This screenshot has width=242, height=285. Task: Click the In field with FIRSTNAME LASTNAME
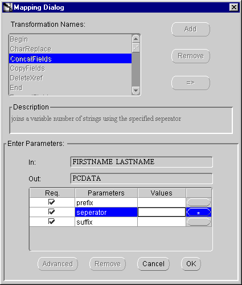point(141,162)
